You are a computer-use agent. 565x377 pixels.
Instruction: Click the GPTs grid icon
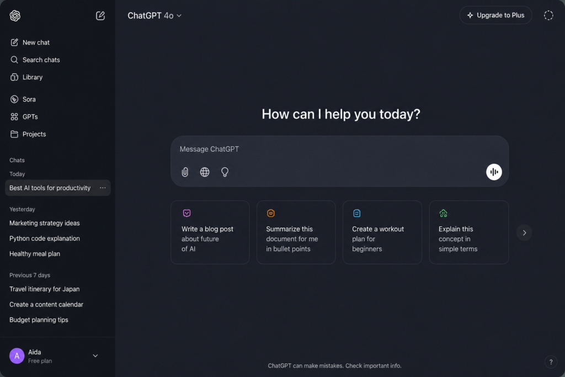[x=14, y=116]
